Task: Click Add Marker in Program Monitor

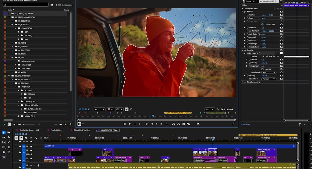Action: [x=130, y=124]
